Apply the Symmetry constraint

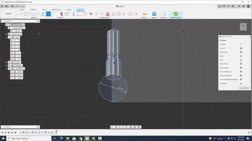(x=130, y=14)
